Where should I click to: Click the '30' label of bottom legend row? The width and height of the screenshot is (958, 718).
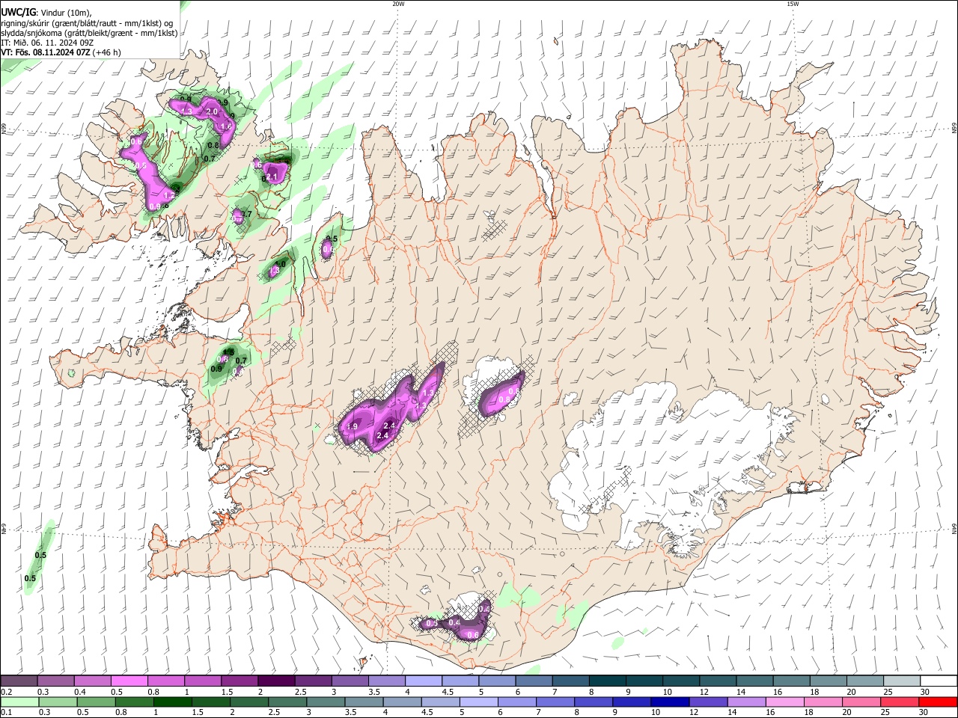tap(925, 712)
